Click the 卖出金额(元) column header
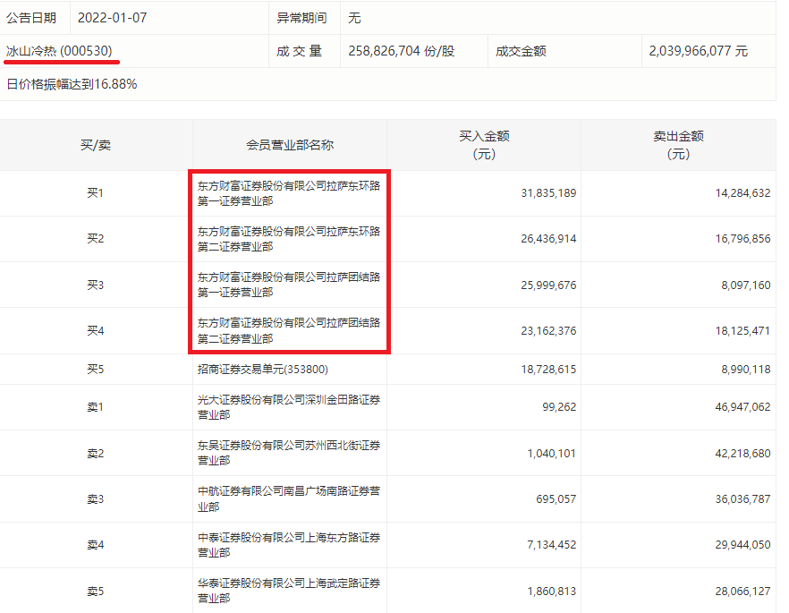Viewport: 789px width, 613px height. 678,145
